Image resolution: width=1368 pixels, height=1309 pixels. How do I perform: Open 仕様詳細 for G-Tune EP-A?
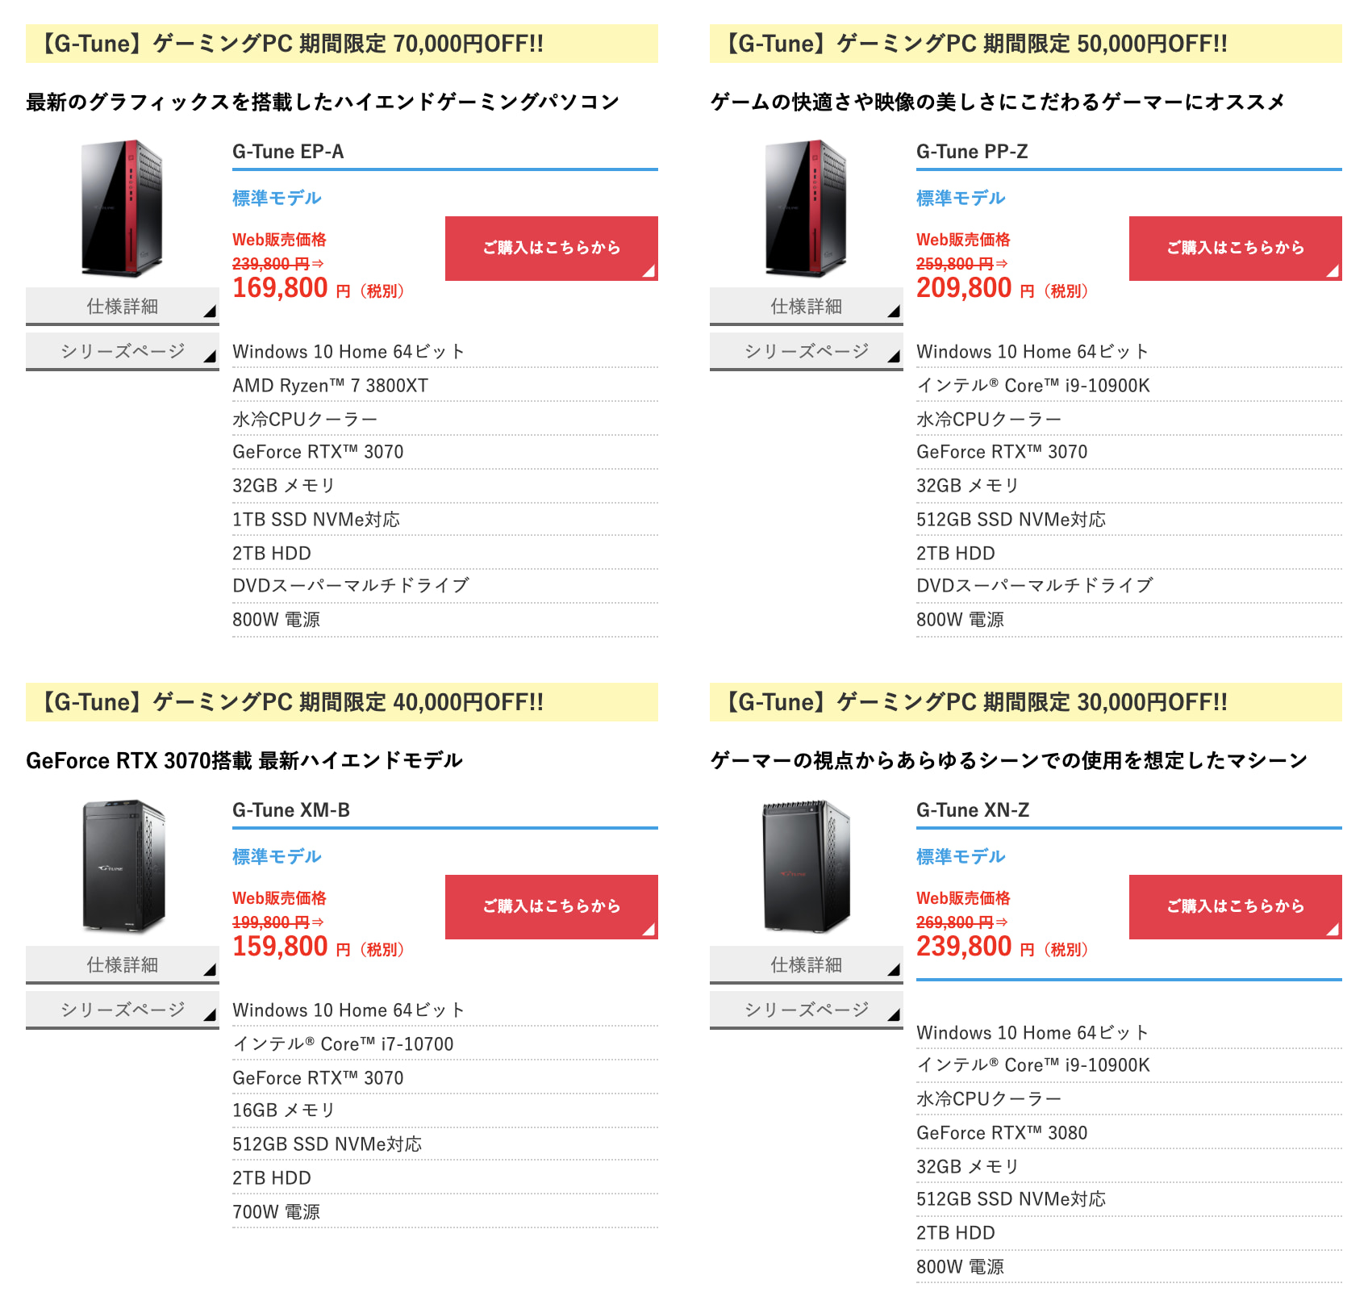pyautogui.click(x=123, y=307)
